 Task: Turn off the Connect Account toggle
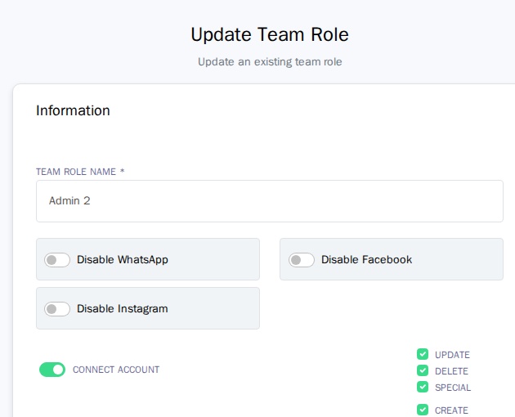click(x=52, y=370)
